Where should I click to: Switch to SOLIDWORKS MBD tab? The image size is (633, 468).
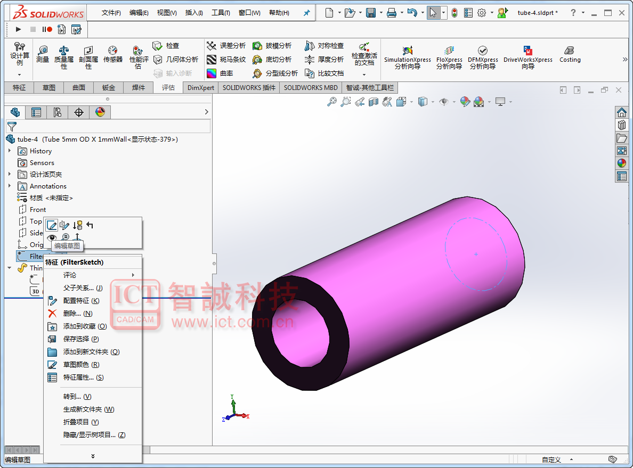[x=311, y=87]
